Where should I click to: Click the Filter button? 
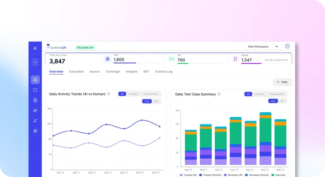coord(282,82)
